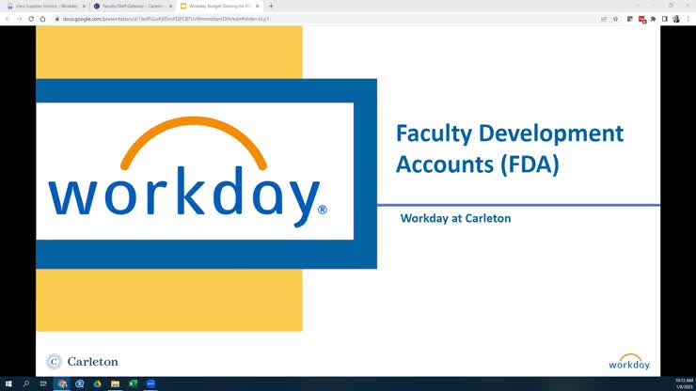The height and width of the screenshot is (391, 696).
Task: Open File Explorer from taskbar
Action: coord(116,383)
